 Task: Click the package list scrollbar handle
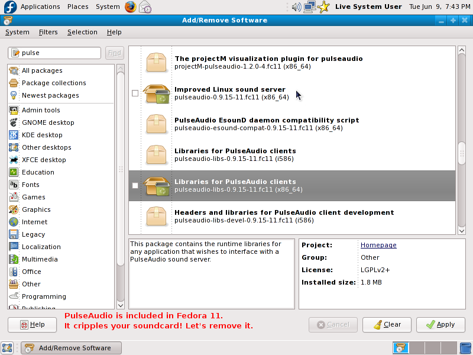(462, 153)
